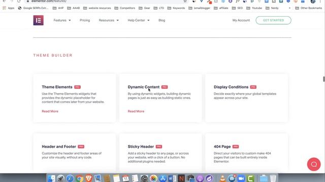Click Read More under Theme Elements
325x182 pixels.
coord(50,111)
